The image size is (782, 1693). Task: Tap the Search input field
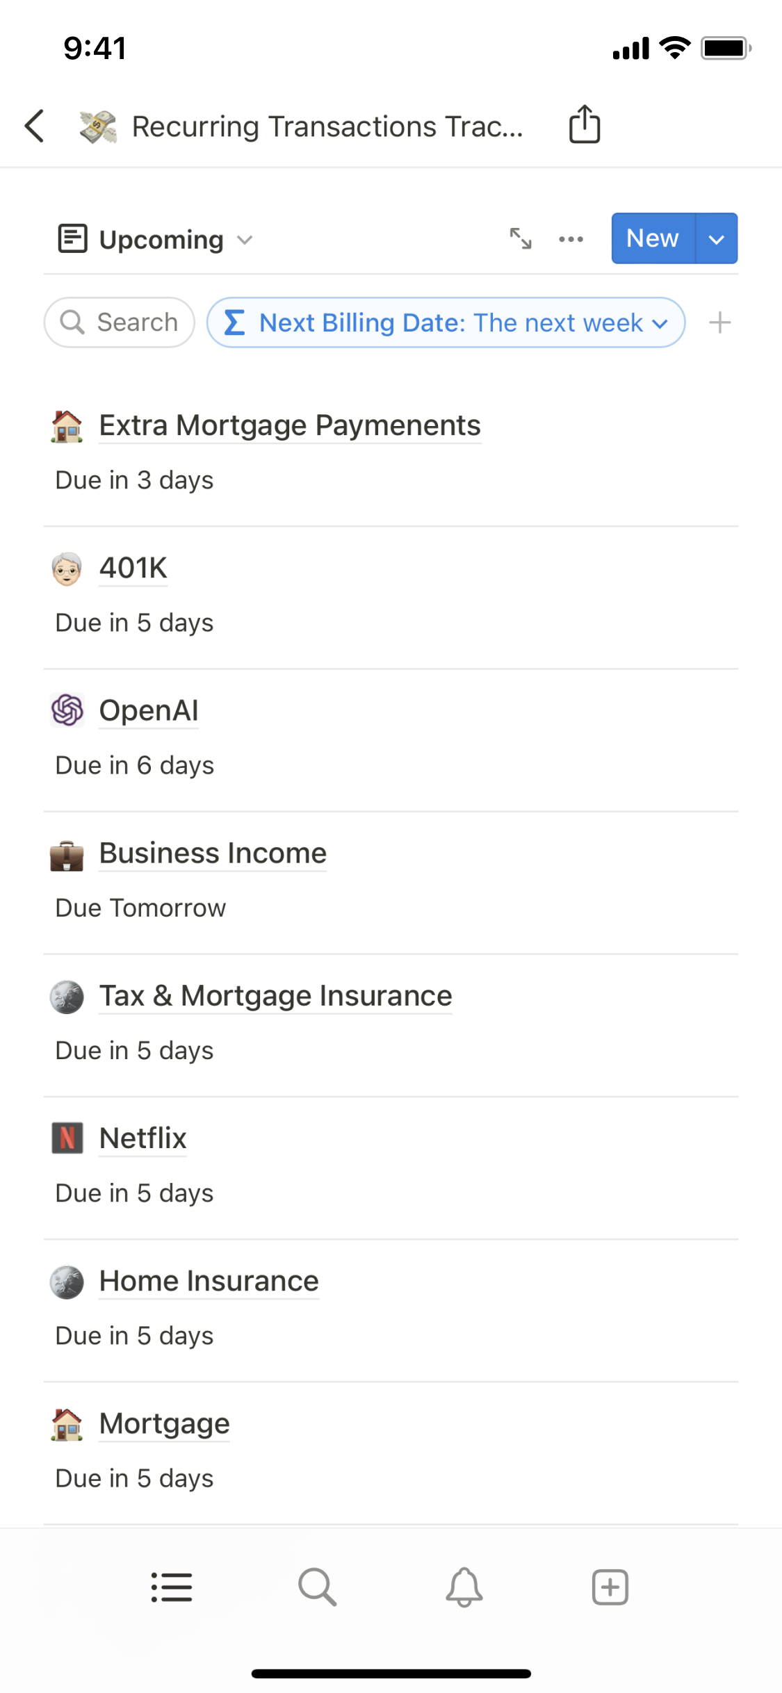(x=120, y=322)
